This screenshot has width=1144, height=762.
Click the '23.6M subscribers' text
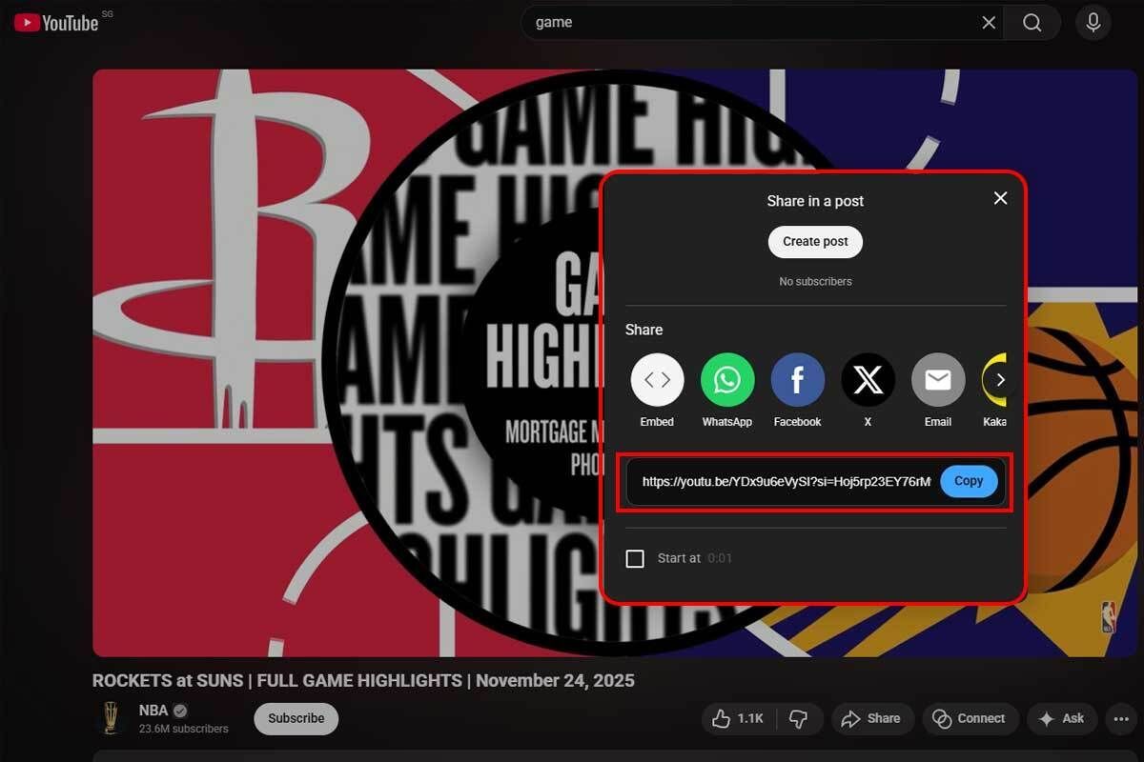pyautogui.click(x=184, y=729)
